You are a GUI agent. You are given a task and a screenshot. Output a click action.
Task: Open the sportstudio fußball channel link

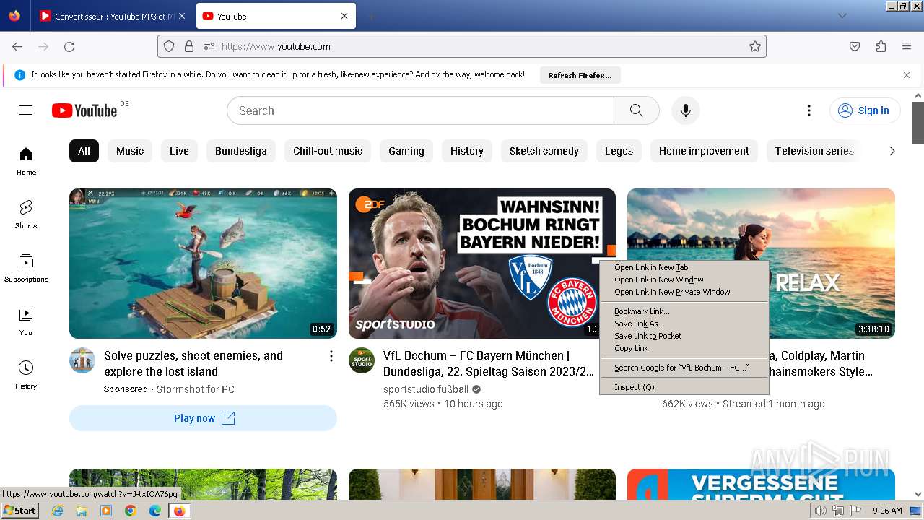426,389
